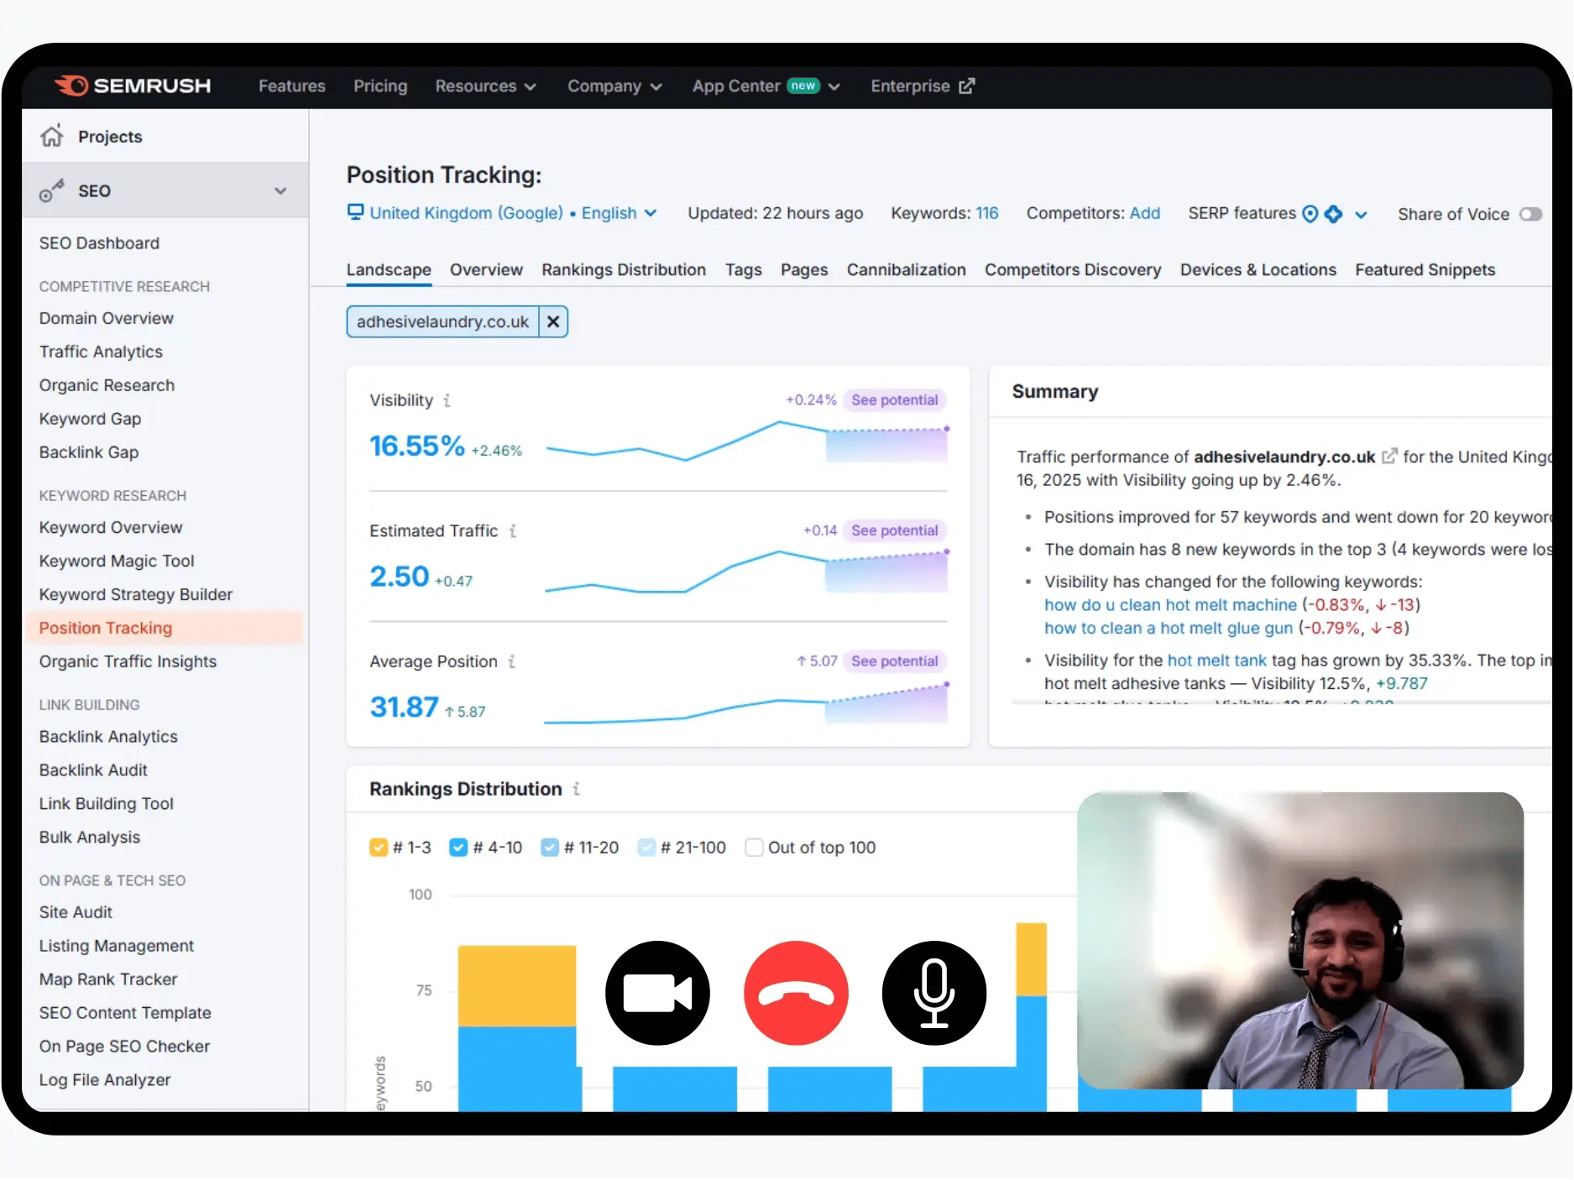The image size is (1574, 1180).
Task: Click the Visibility trend line chart
Action: (x=746, y=441)
